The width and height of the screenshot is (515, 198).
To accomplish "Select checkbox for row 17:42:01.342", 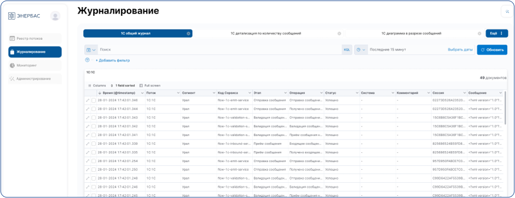I will click(94, 127).
